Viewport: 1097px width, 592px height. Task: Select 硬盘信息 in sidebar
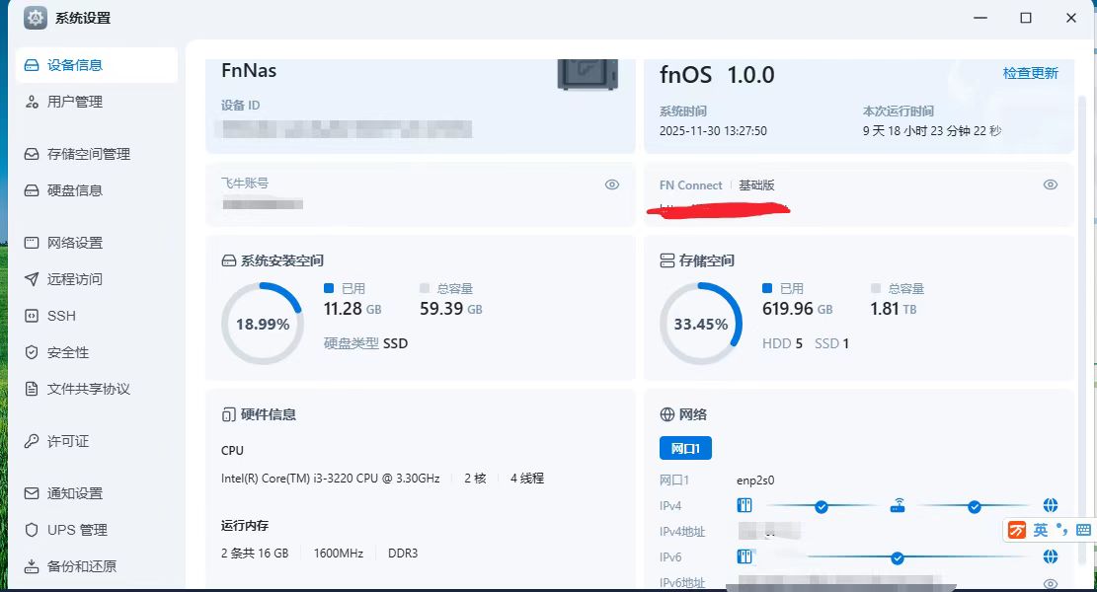coord(97,190)
